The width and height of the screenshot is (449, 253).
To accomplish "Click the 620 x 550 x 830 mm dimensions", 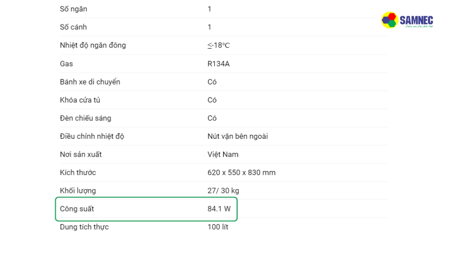I will [x=242, y=172].
